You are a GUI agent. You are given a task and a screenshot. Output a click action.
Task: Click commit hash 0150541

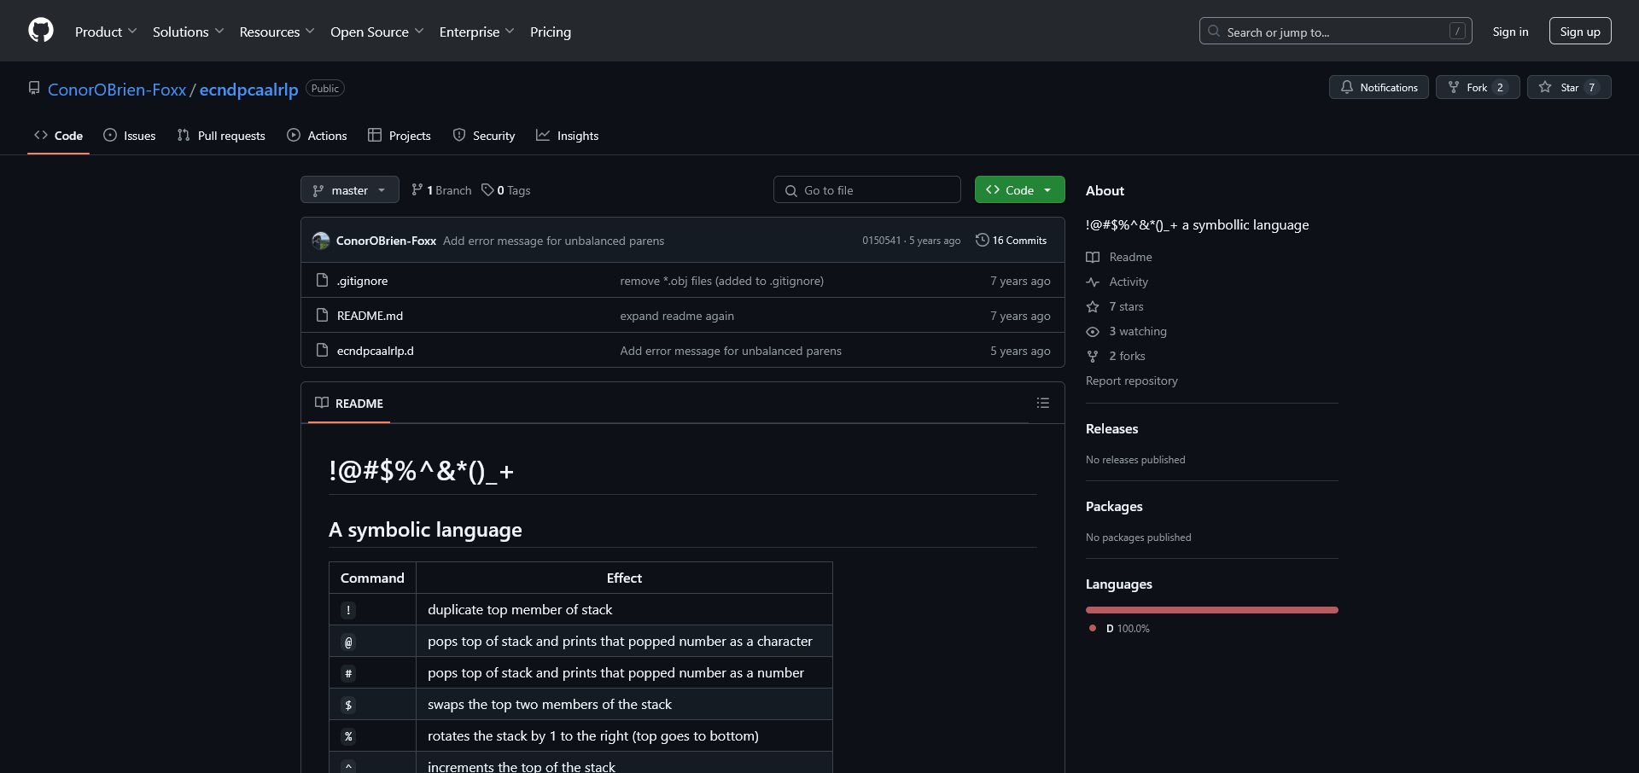[881, 241]
